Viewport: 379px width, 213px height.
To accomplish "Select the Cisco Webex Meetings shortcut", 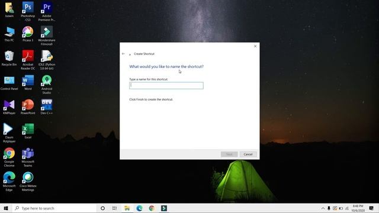I will (28, 182).
